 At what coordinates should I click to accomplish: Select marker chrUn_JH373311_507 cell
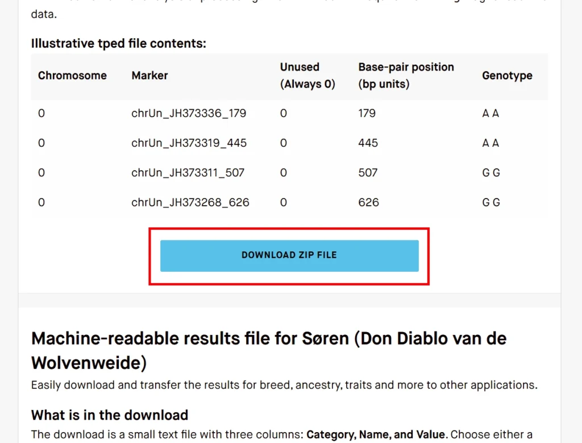[x=188, y=172]
